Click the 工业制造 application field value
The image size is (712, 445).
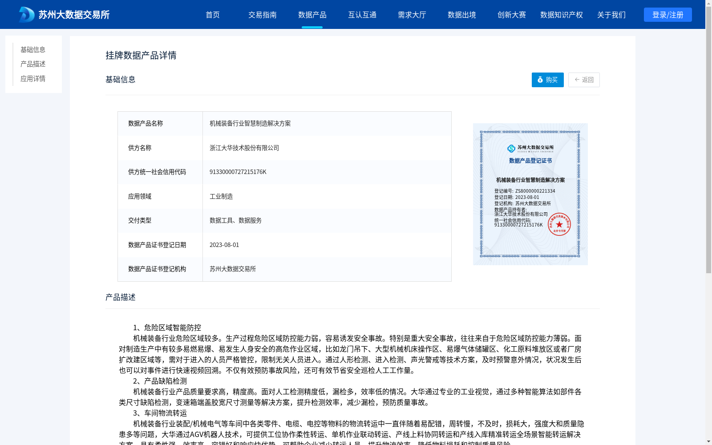[221, 196]
